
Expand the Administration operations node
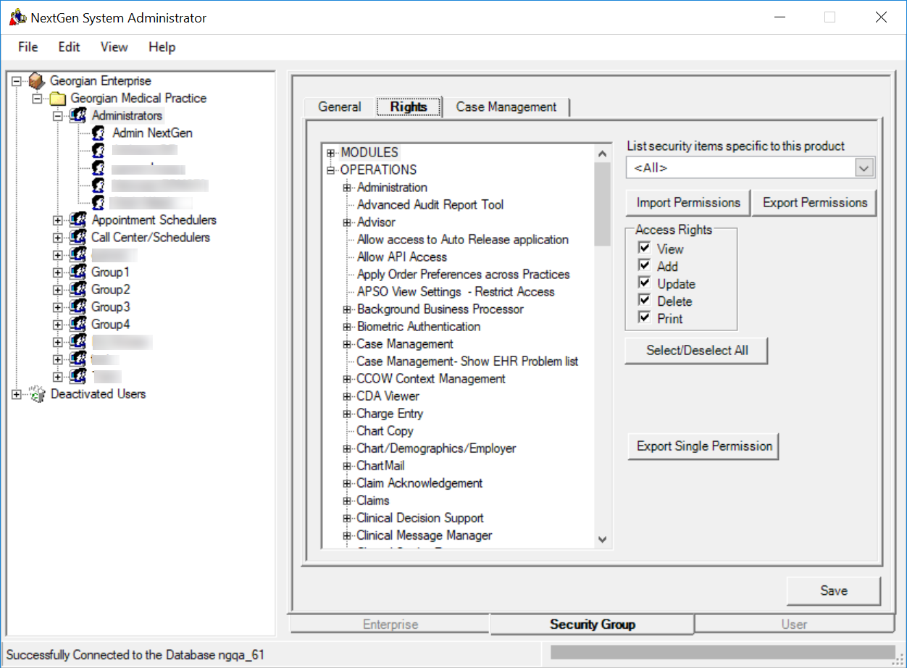pos(347,188)
